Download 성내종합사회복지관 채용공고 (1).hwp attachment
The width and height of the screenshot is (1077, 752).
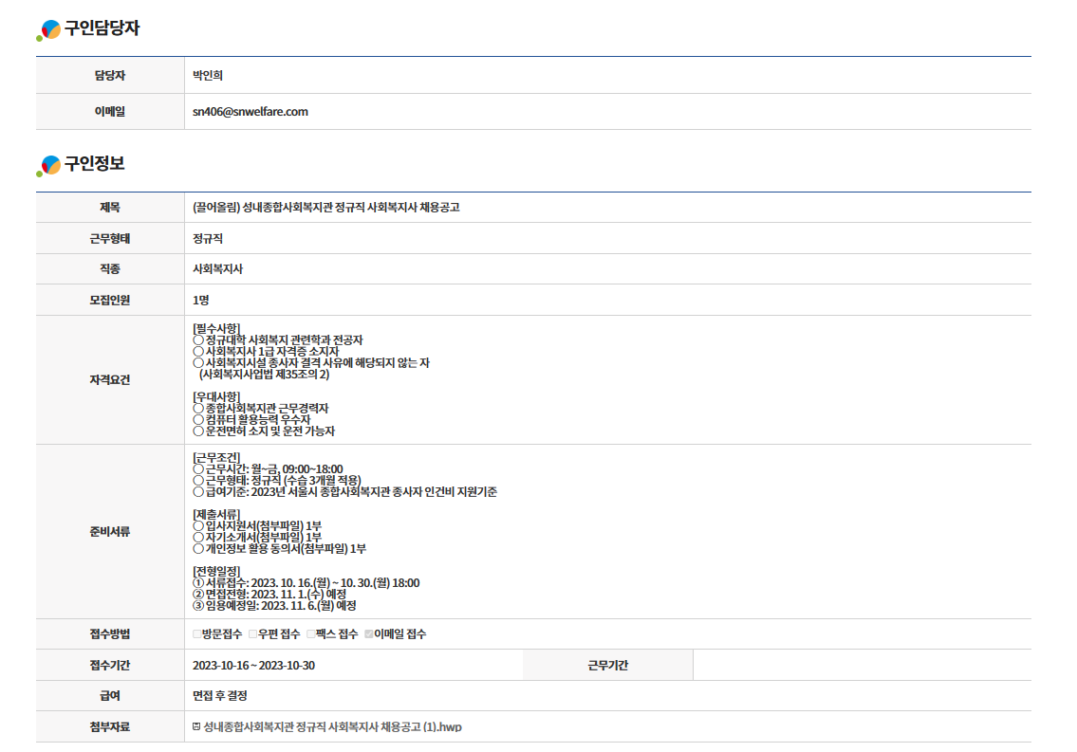[332, 727]
